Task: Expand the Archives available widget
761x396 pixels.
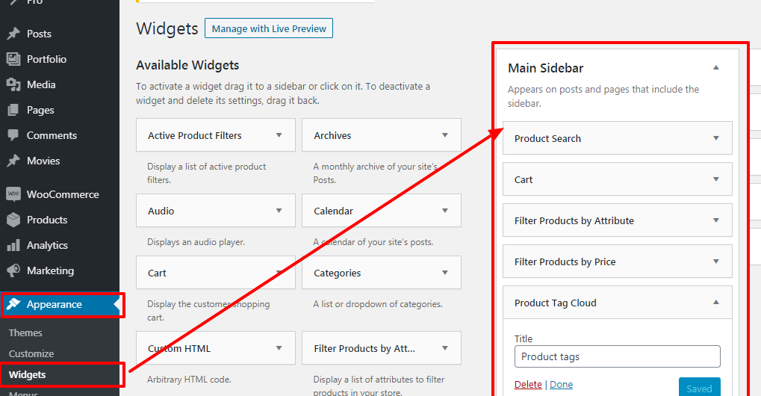Action: [445, 135]
